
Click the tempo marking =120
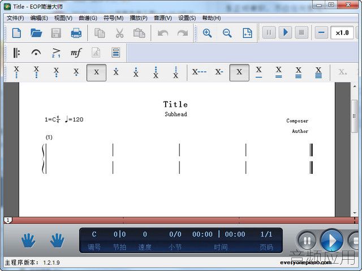(x=74, y=119)
